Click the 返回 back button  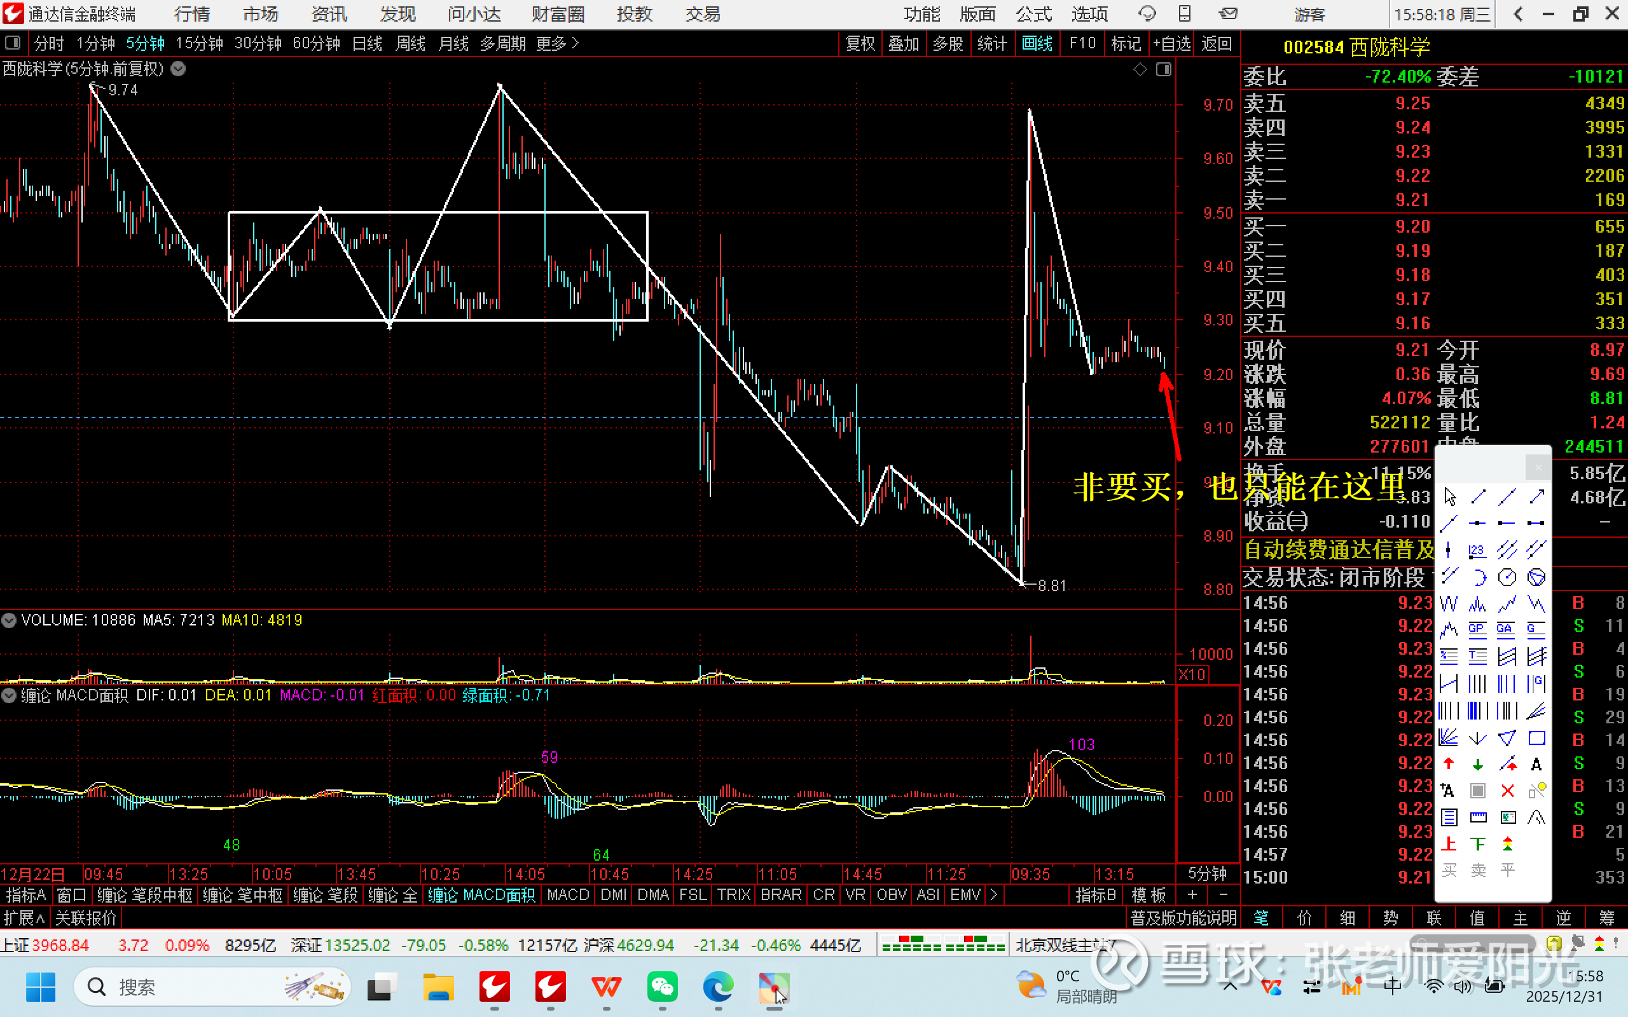1217,44
